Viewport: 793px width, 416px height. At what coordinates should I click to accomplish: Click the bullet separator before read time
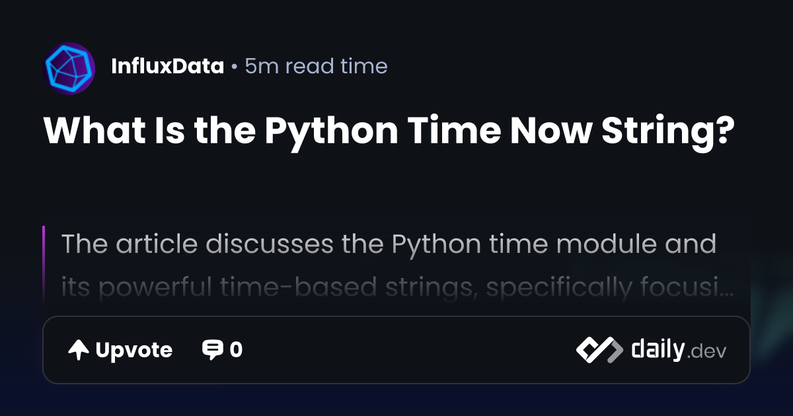point(234,67)
